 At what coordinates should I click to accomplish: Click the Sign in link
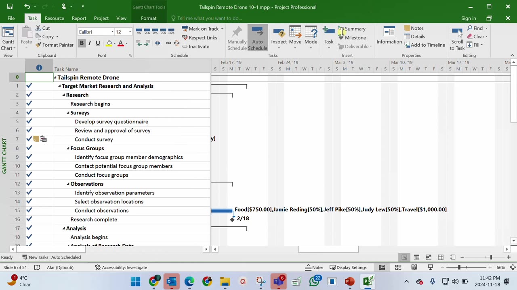coord(469,18)
